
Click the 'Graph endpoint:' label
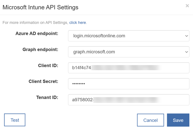[40, 49]
